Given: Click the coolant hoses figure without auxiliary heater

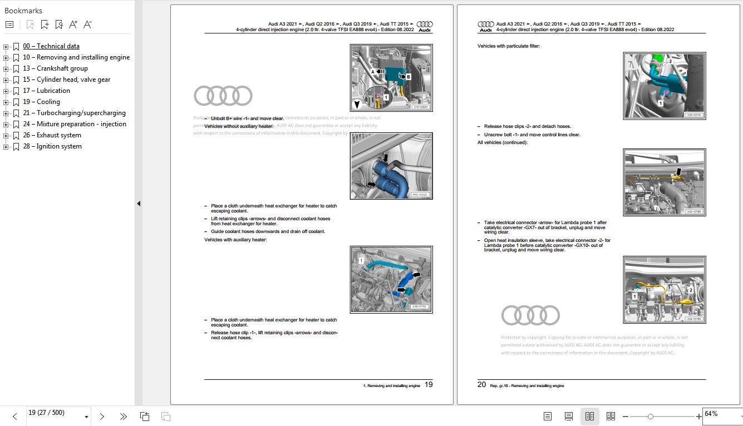Looking at the screenshot, I should 391,166.
